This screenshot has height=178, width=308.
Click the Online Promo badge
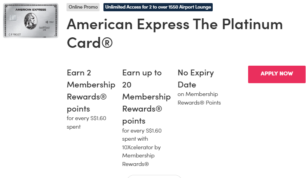[x=83, y=7]
